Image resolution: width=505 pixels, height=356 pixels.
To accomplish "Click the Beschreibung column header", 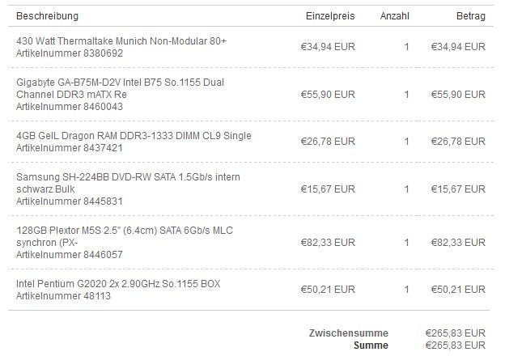I will (x=47, y=16).
